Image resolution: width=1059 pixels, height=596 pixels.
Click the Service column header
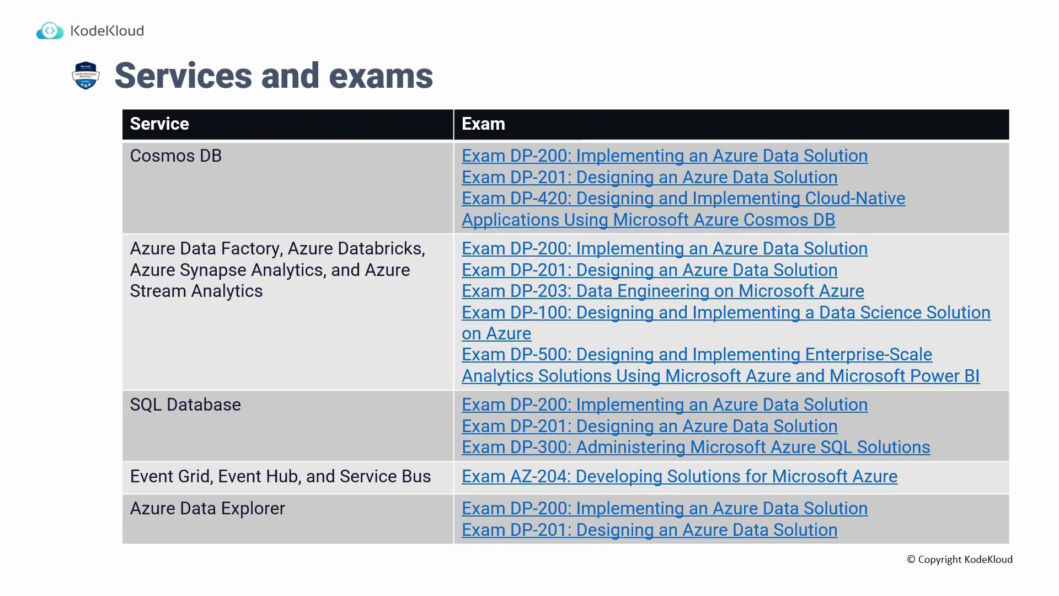(159, 124)
